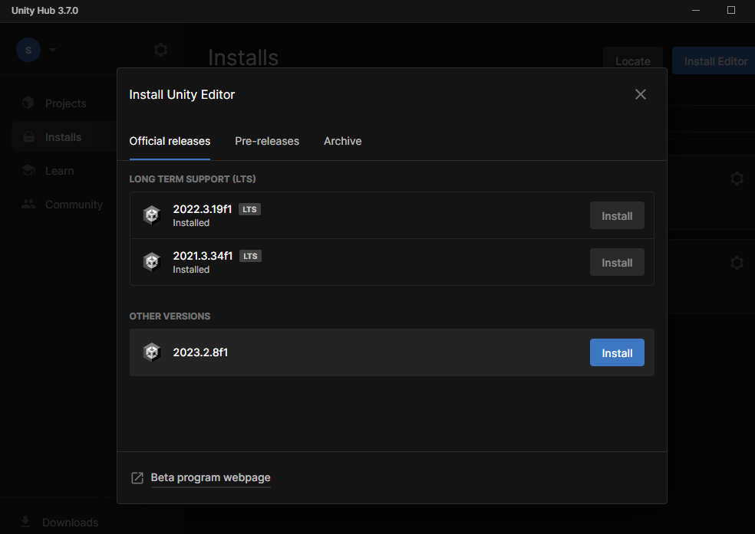Click the Unity cube icon for 2022.3.19f1

[152, 215]
